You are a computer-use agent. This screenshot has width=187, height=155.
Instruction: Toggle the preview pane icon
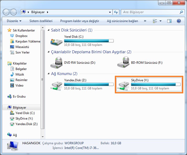pyautogui.click(x=169, y=21)
